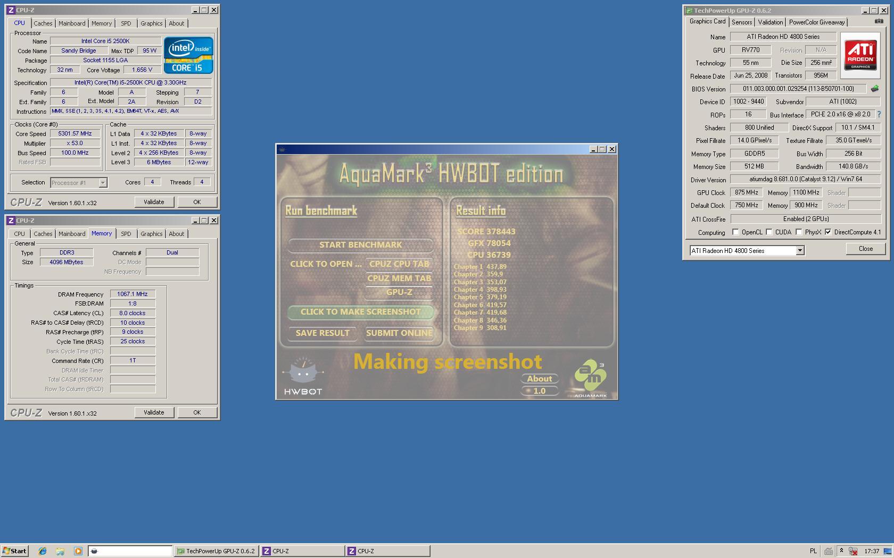Open Internet Explorer from the taskbar
Viewport: 894px width, 558px height.
tap(43, 551)
